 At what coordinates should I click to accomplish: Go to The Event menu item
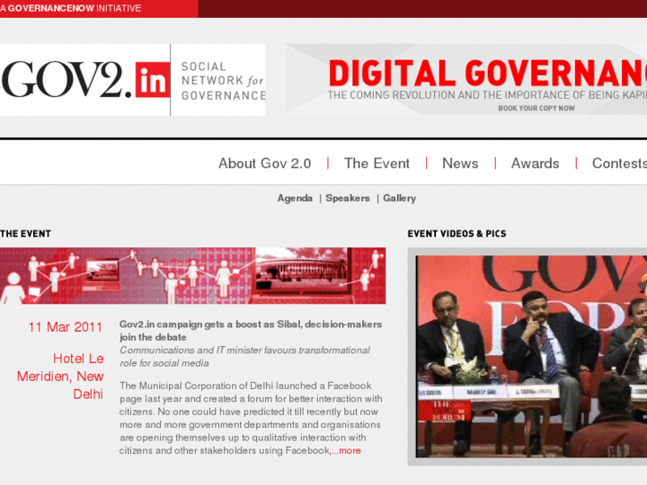click(x=376, y=164)
